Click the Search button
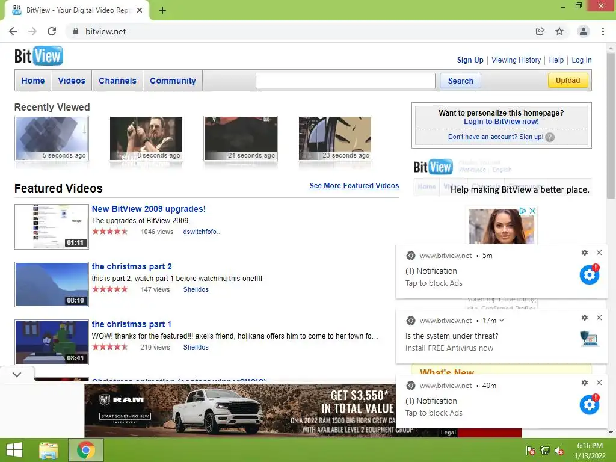 pos(460,81)
